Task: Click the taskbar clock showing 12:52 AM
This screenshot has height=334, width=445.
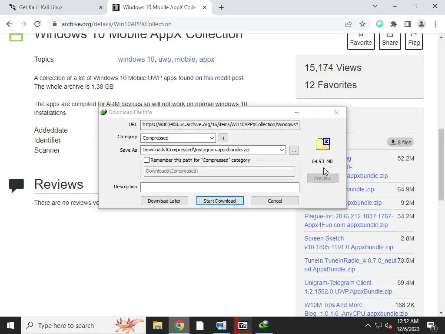Action: point(408,325)
